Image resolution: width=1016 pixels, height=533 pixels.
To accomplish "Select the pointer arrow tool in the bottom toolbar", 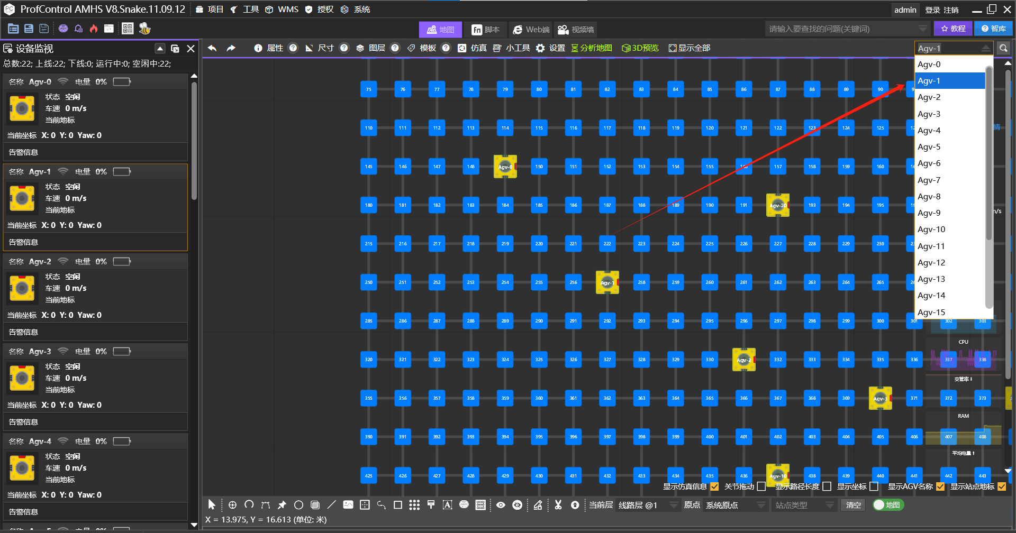I will click(212, 505).
